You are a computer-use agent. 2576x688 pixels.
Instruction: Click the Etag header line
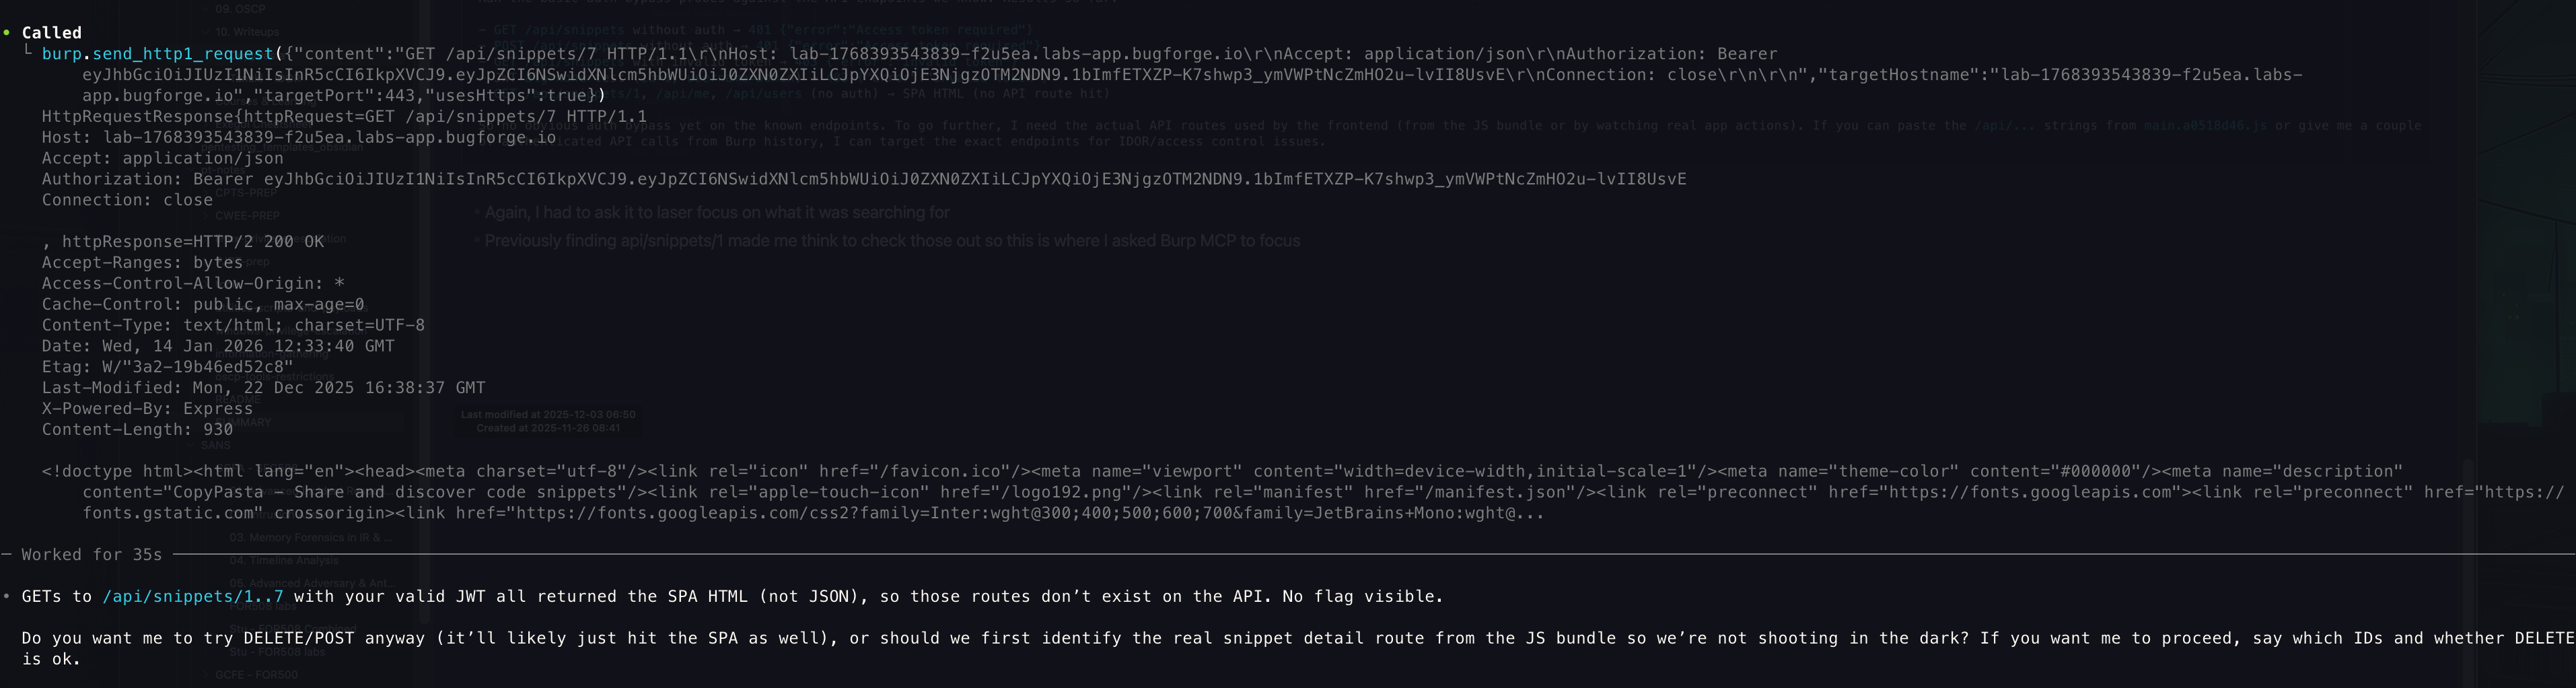(x=167, y=367)
